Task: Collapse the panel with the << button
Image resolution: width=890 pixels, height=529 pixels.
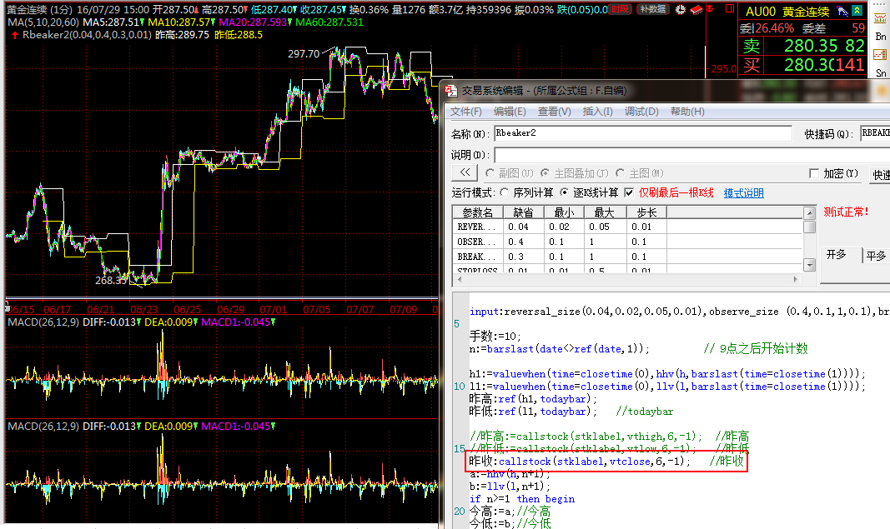Action: 464,173
